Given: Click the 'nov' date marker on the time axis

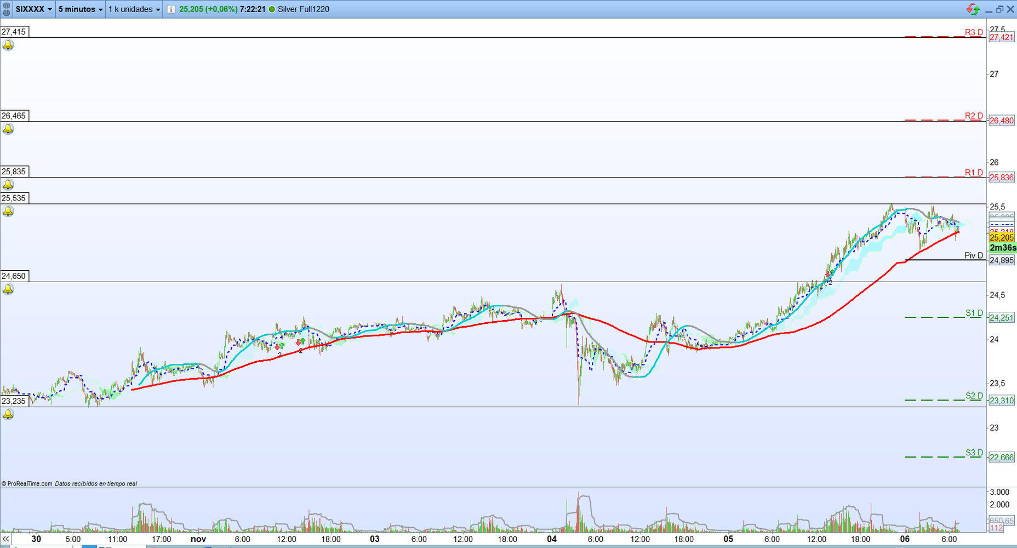Looking at the screenshot, I should click(x=198, y=539).
